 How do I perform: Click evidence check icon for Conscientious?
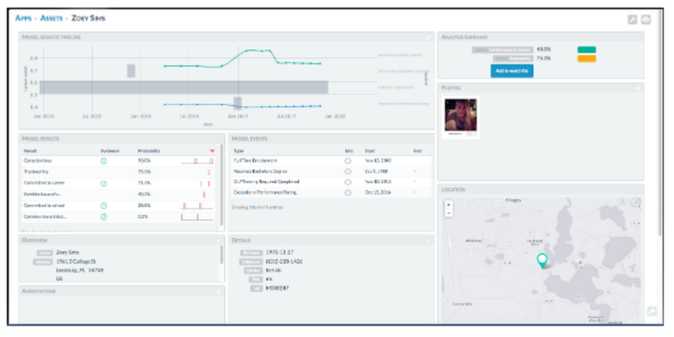(104, 161)
